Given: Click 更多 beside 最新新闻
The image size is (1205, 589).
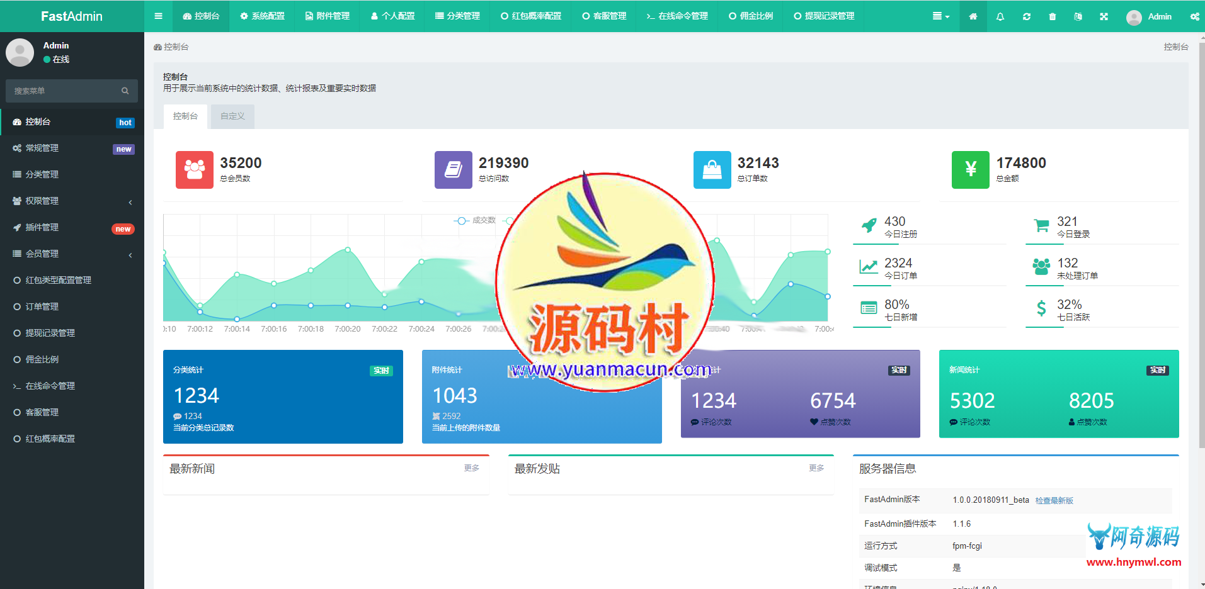Looking at the screenshot, I should coord(471,468).
